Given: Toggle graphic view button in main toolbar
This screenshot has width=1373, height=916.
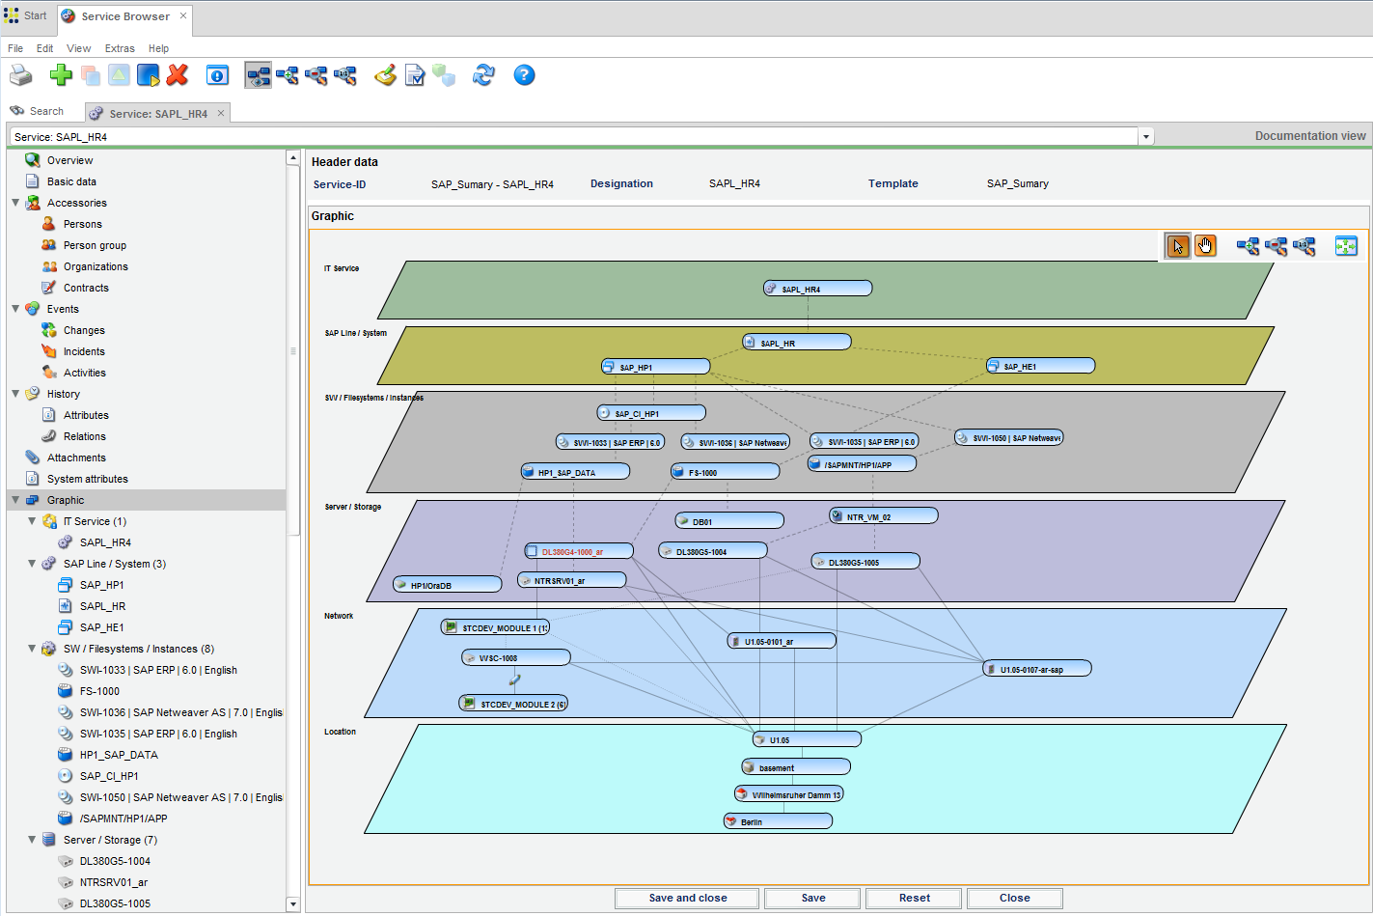Looking at the screenshot, I should (259, 75).
